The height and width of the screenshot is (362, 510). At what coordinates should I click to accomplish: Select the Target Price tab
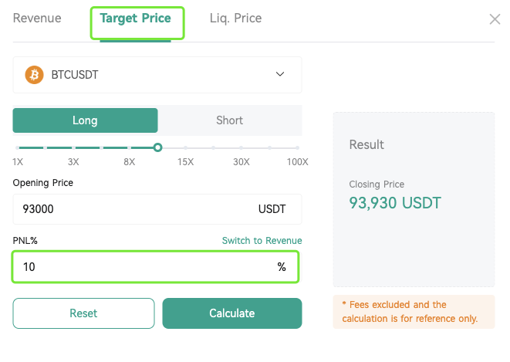(x=135, y=19)
